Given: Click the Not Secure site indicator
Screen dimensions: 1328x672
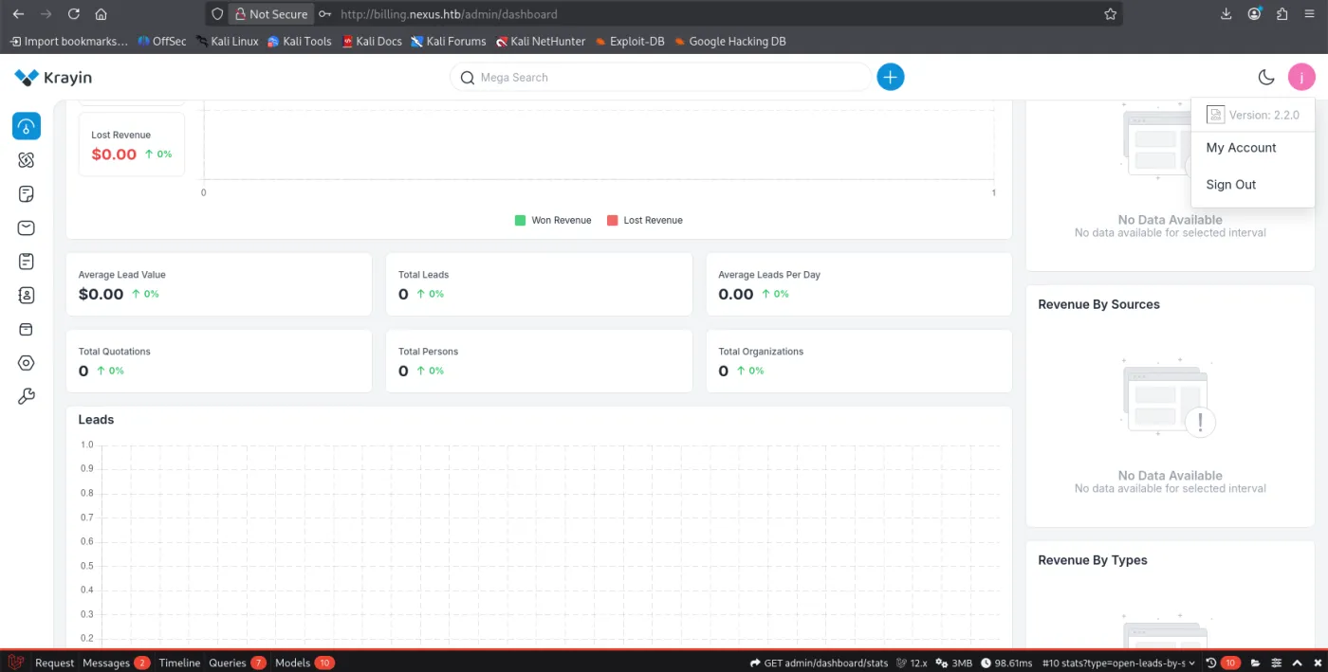Looking at the screenshot, I should pyautogui.click(x=270, y=14).
